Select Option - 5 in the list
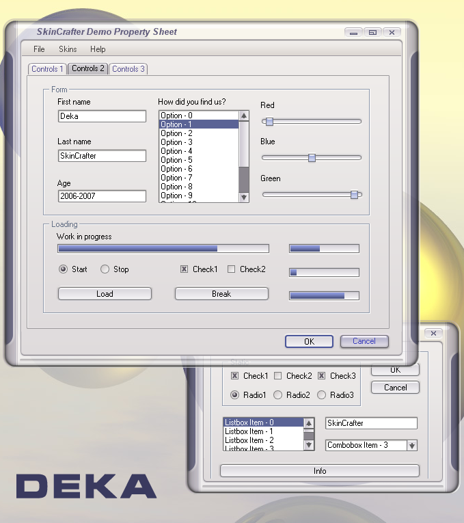 [199, 160]
